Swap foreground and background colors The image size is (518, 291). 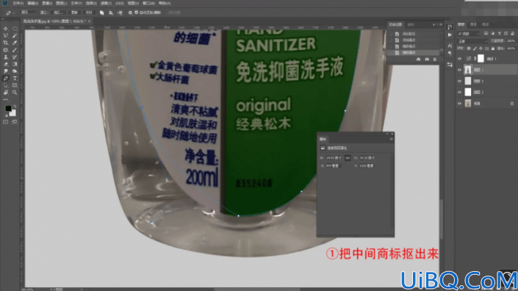point(15,106)
